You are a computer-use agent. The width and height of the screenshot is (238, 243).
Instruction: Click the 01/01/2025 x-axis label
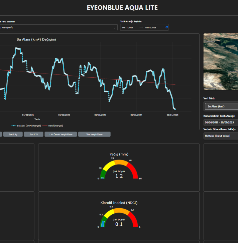[172, 115]
